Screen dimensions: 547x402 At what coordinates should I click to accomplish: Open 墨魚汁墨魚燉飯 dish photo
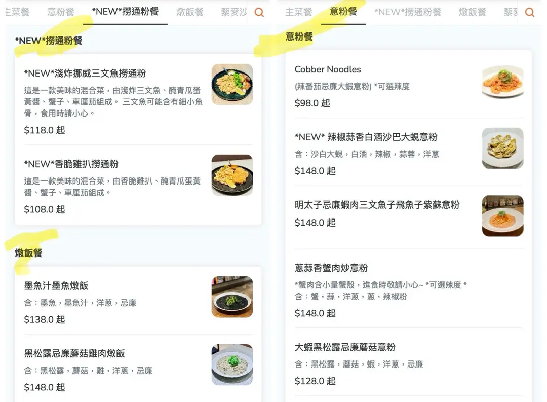point(232,297)
